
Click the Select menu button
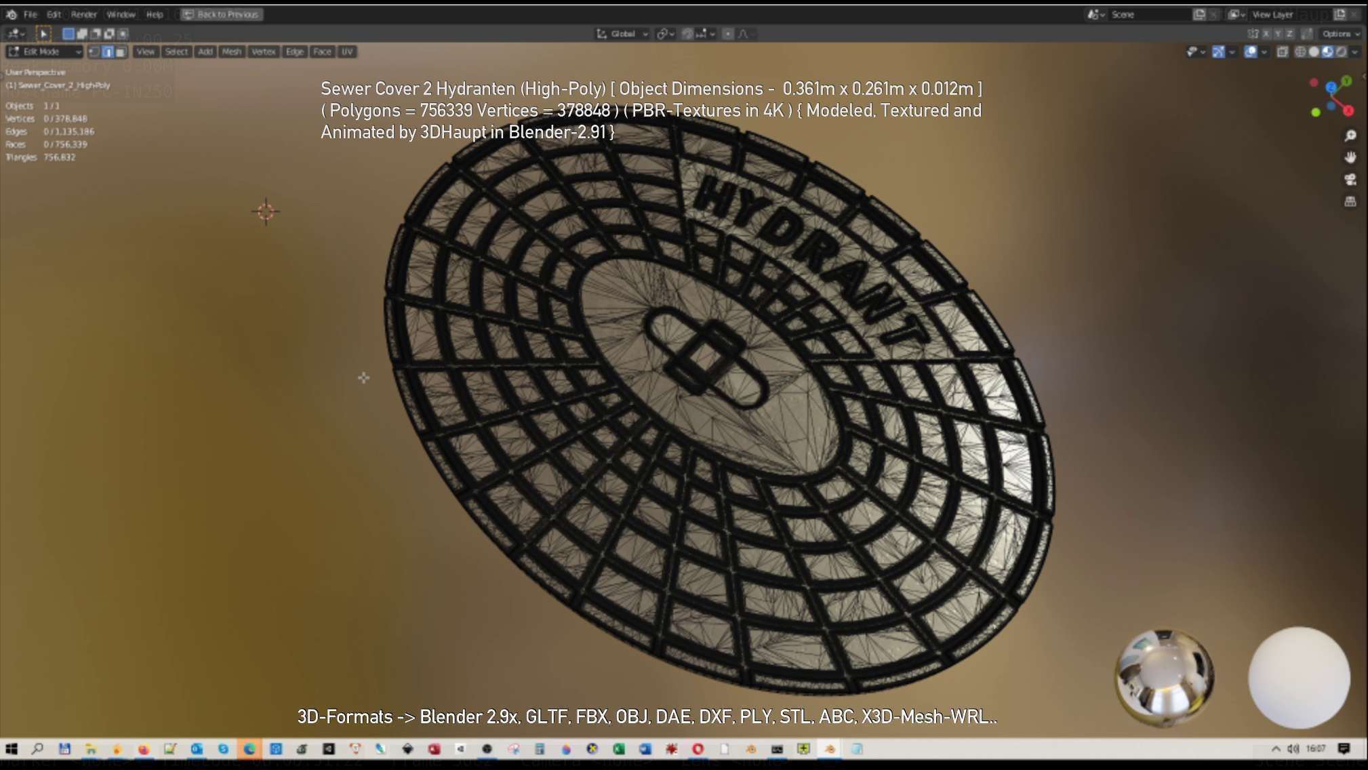tap(176, 52)
